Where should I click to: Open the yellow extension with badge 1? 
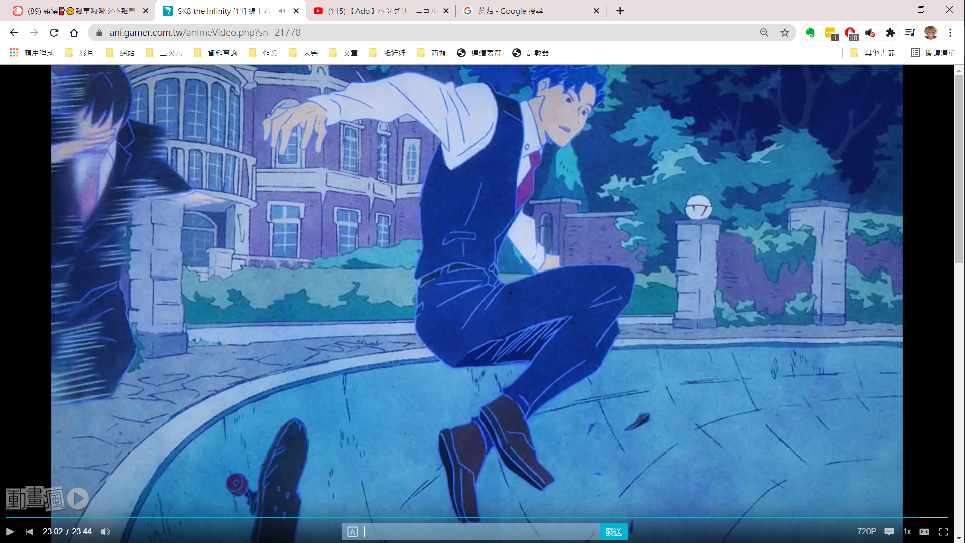(830, 33)
